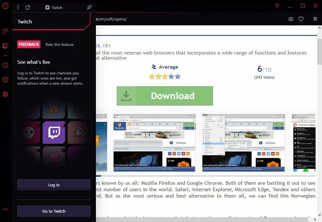
Task: Click the vertical page scrollbar
Action: pos(319,52)
